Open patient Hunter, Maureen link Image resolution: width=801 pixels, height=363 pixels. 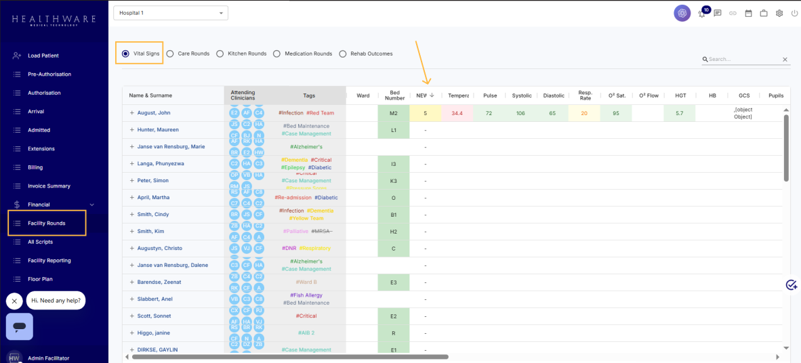click(x=157, y=130)
